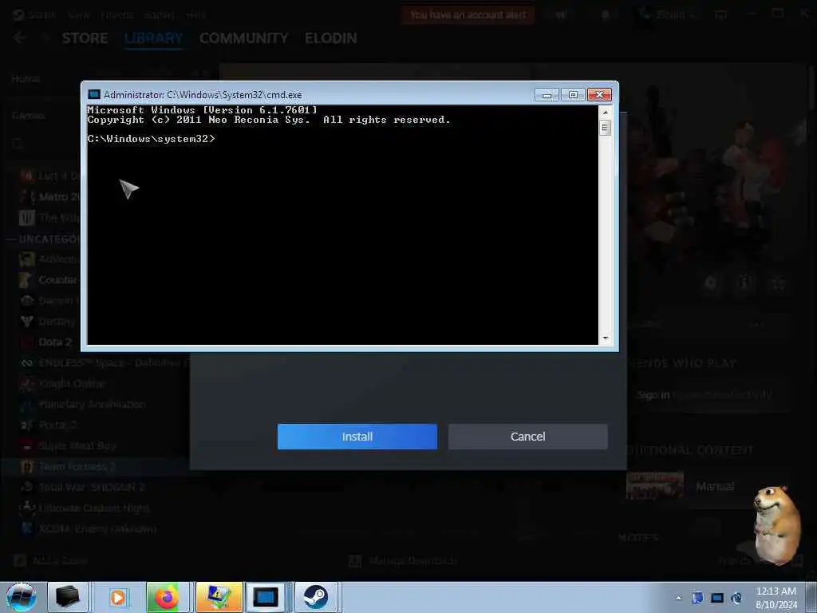817x613 pixels.
Task: Open Firefox from the taskbar
Action: click(166, 597)
